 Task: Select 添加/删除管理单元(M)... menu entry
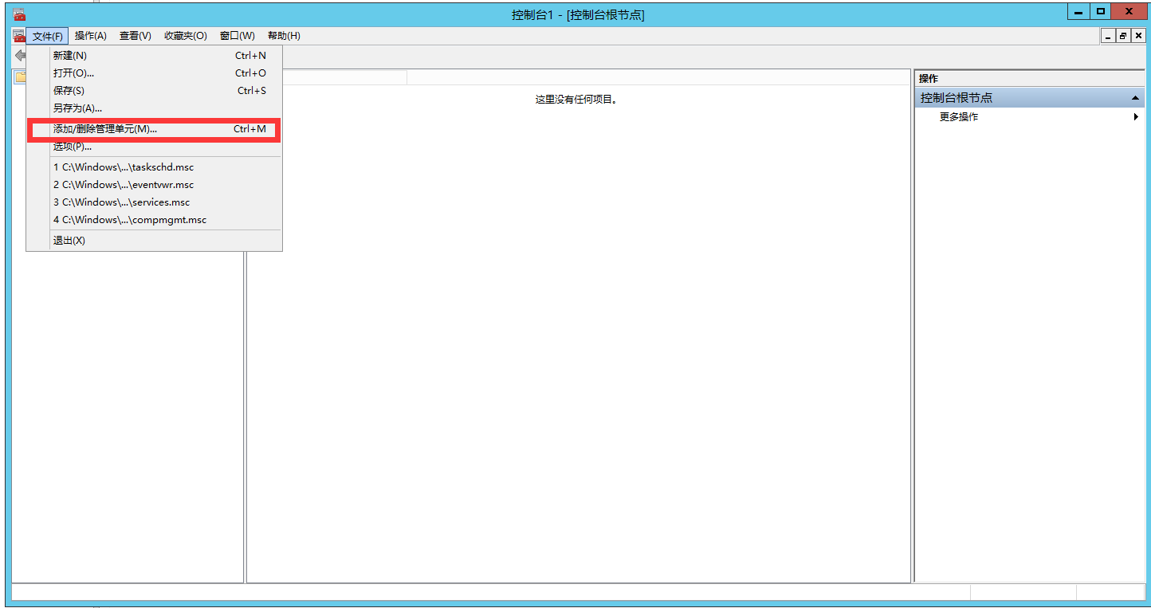click(x=155, y=129)
